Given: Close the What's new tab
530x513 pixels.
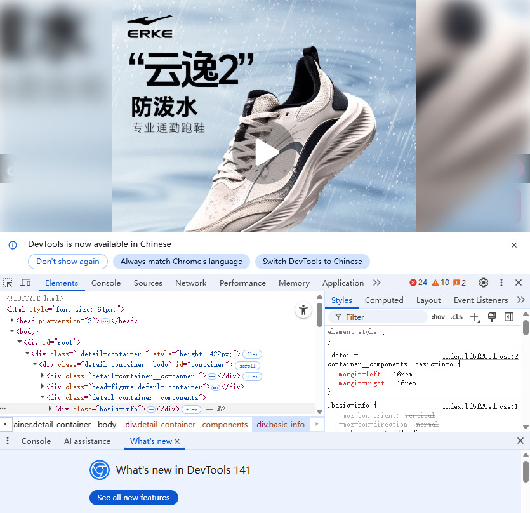Looking at the screenshot, I should 178,441.
